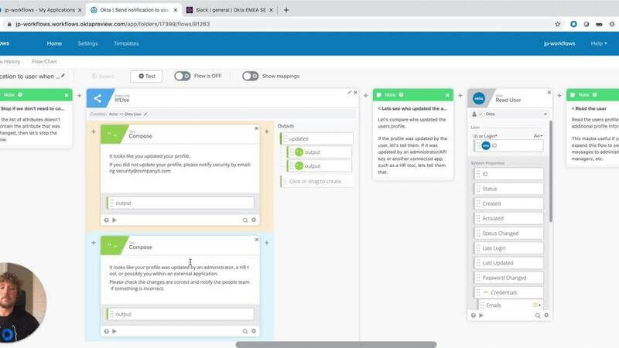The width and height of the screenshot is (619, 348).
Task: Click the If/Else branching card icon
Action: pos(97,97)
